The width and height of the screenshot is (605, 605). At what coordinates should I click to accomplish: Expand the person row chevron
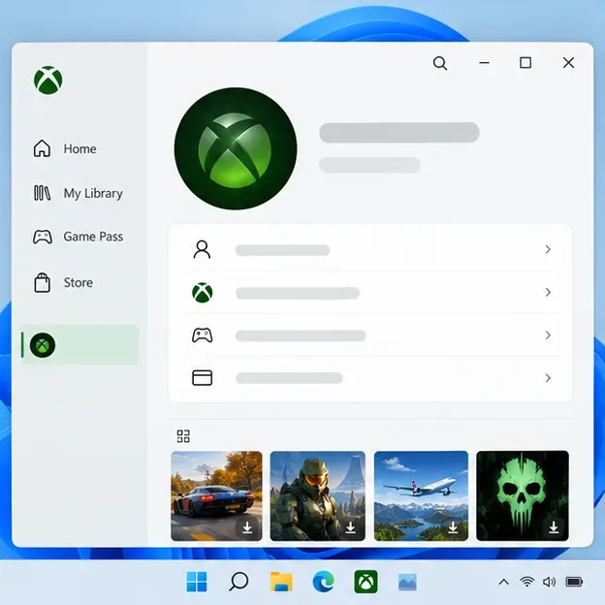548,249
